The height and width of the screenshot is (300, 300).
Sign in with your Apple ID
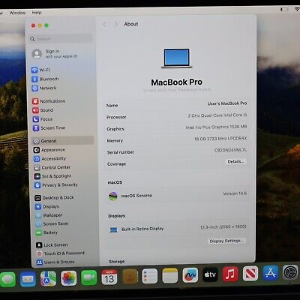[55, 54]
